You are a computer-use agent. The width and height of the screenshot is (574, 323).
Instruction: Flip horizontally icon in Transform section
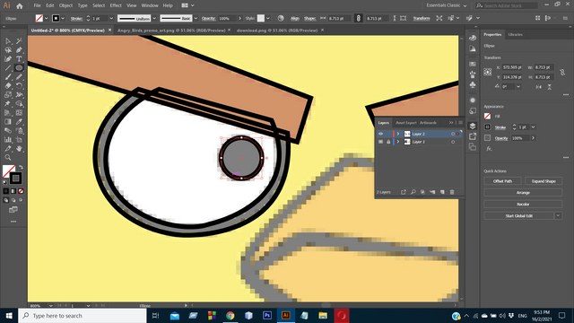point(538,87)
